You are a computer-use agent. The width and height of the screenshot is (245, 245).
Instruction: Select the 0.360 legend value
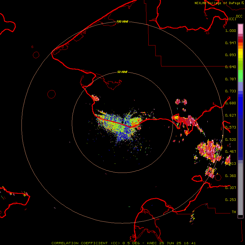[x=231, y=176]
